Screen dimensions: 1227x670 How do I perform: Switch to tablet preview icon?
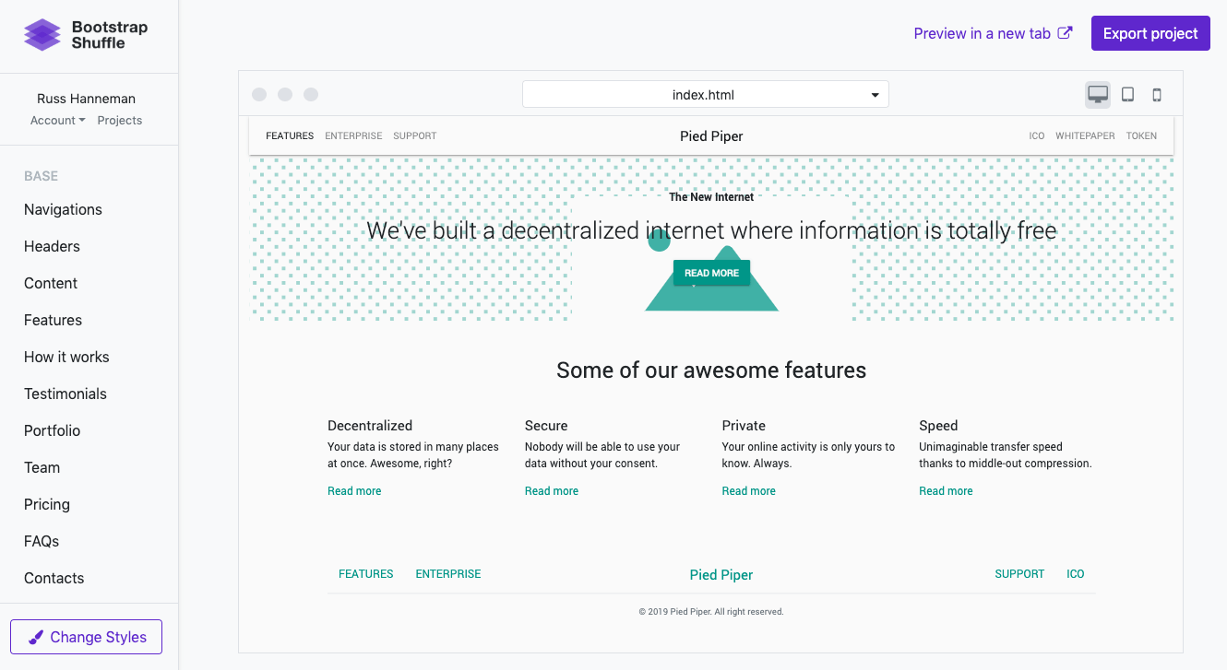(x=1127, y=94)
